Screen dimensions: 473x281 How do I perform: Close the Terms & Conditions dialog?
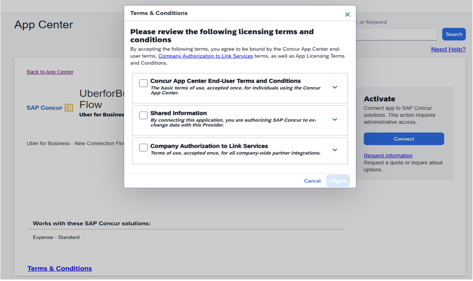click(347, 15)
